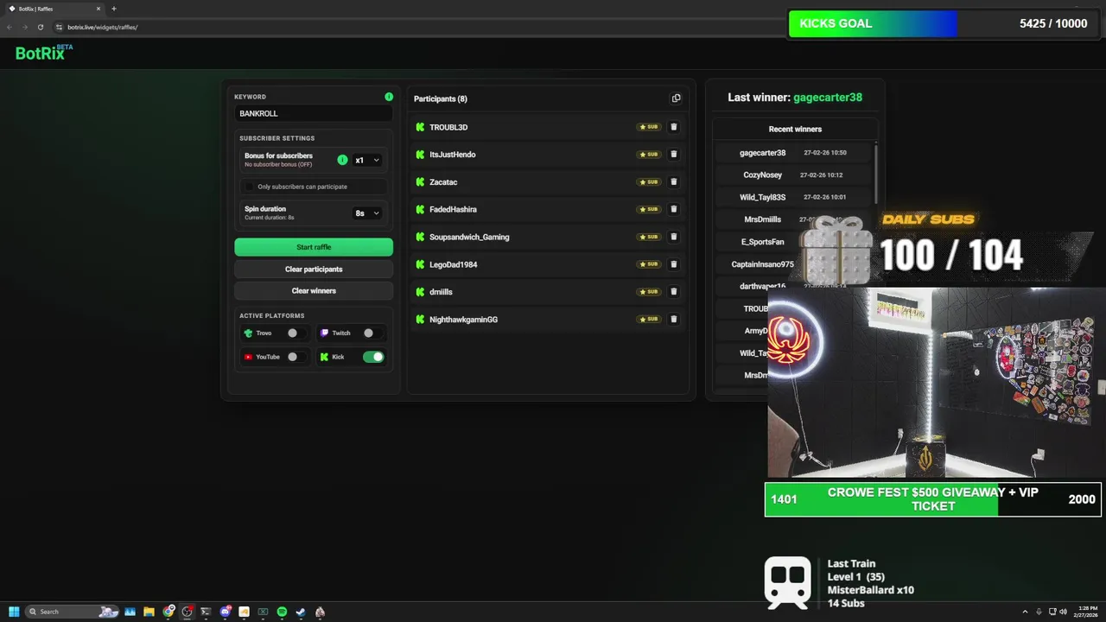Click participant name LegoDad1984
This screenshot has width=1106, height=622.
[x=454, y=264]
